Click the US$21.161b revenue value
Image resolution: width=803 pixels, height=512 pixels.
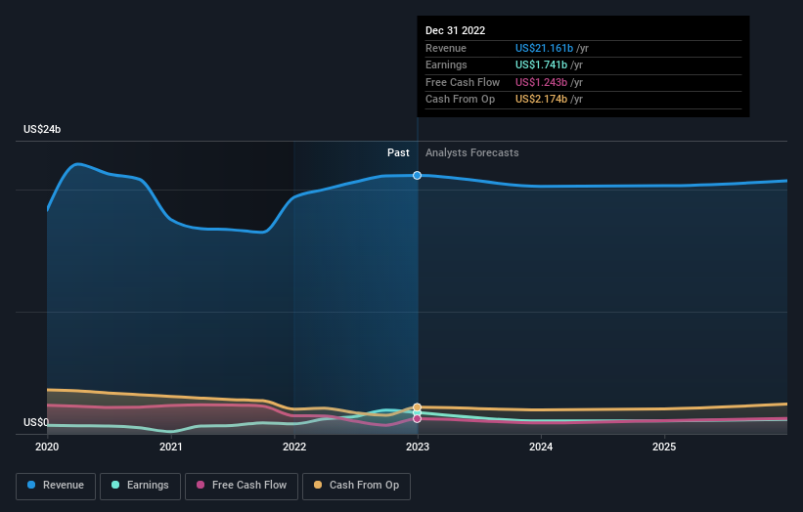point(544,48)
